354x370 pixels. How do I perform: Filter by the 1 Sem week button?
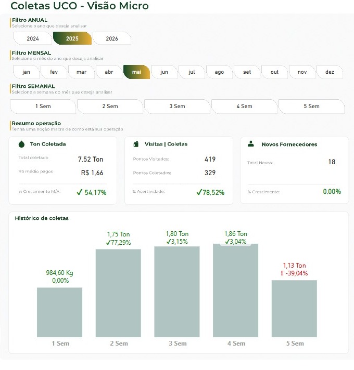[43, 107]
